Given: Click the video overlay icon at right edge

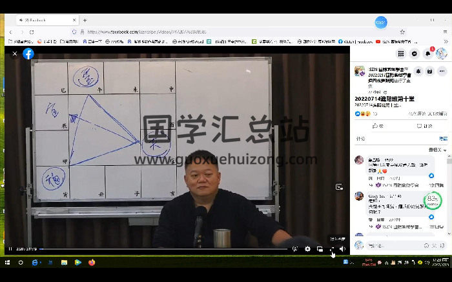Looking at the screenshot, I should coord(339,187).
